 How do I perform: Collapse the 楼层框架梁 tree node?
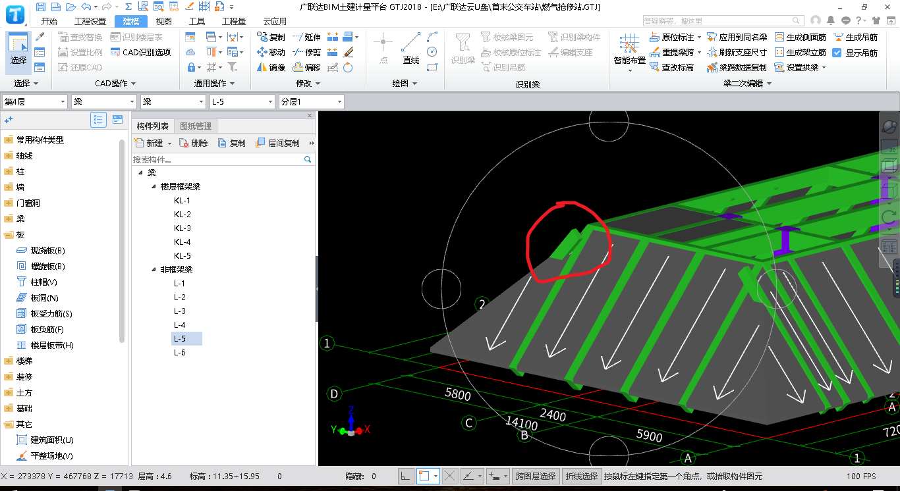154,186
